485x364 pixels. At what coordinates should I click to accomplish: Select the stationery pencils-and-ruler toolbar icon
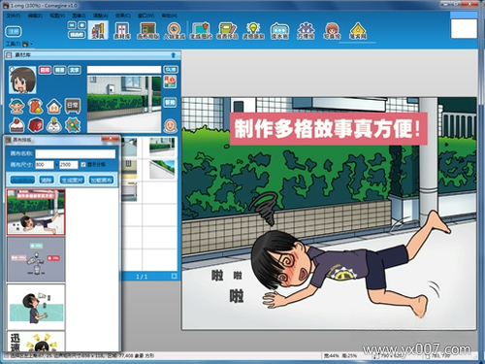[98, 30]
